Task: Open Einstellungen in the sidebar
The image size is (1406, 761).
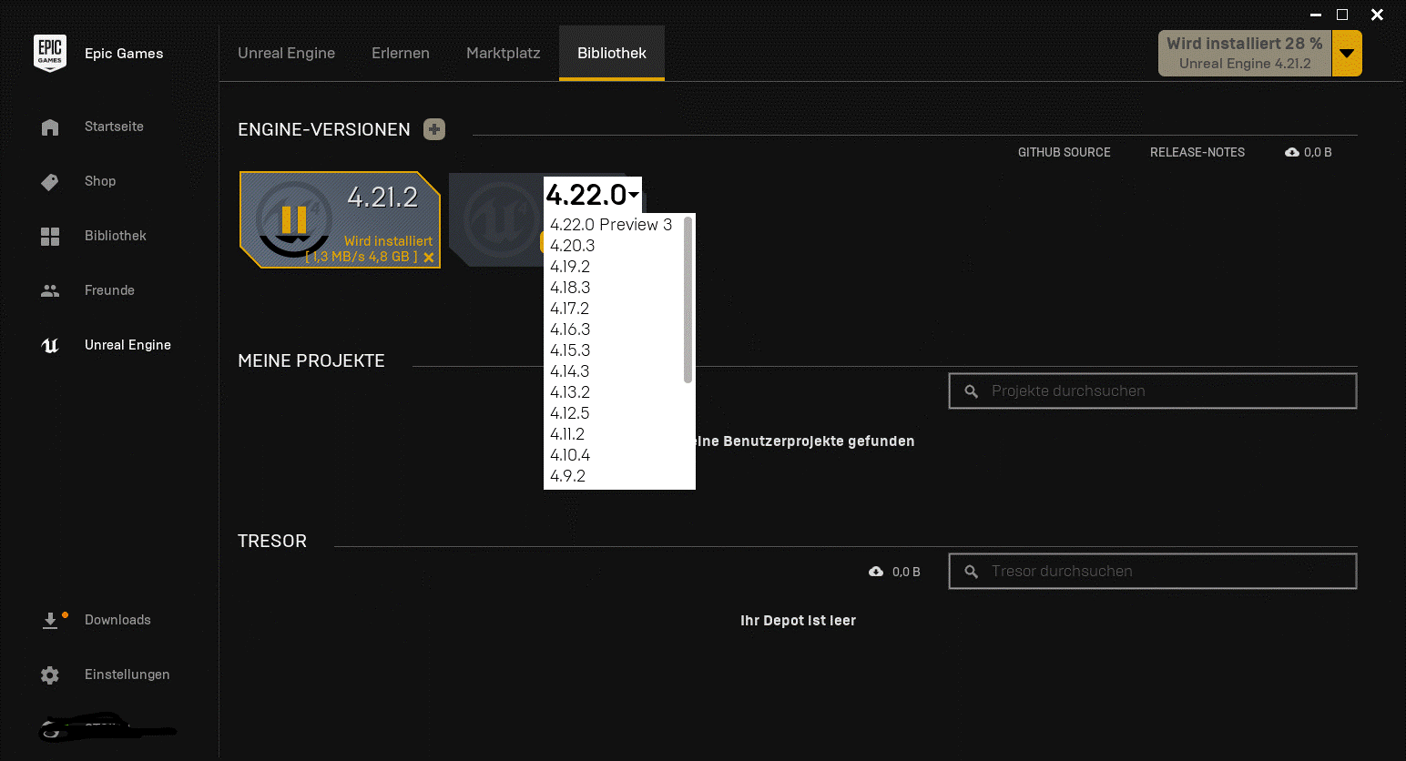Action: [x=127, y=675]
